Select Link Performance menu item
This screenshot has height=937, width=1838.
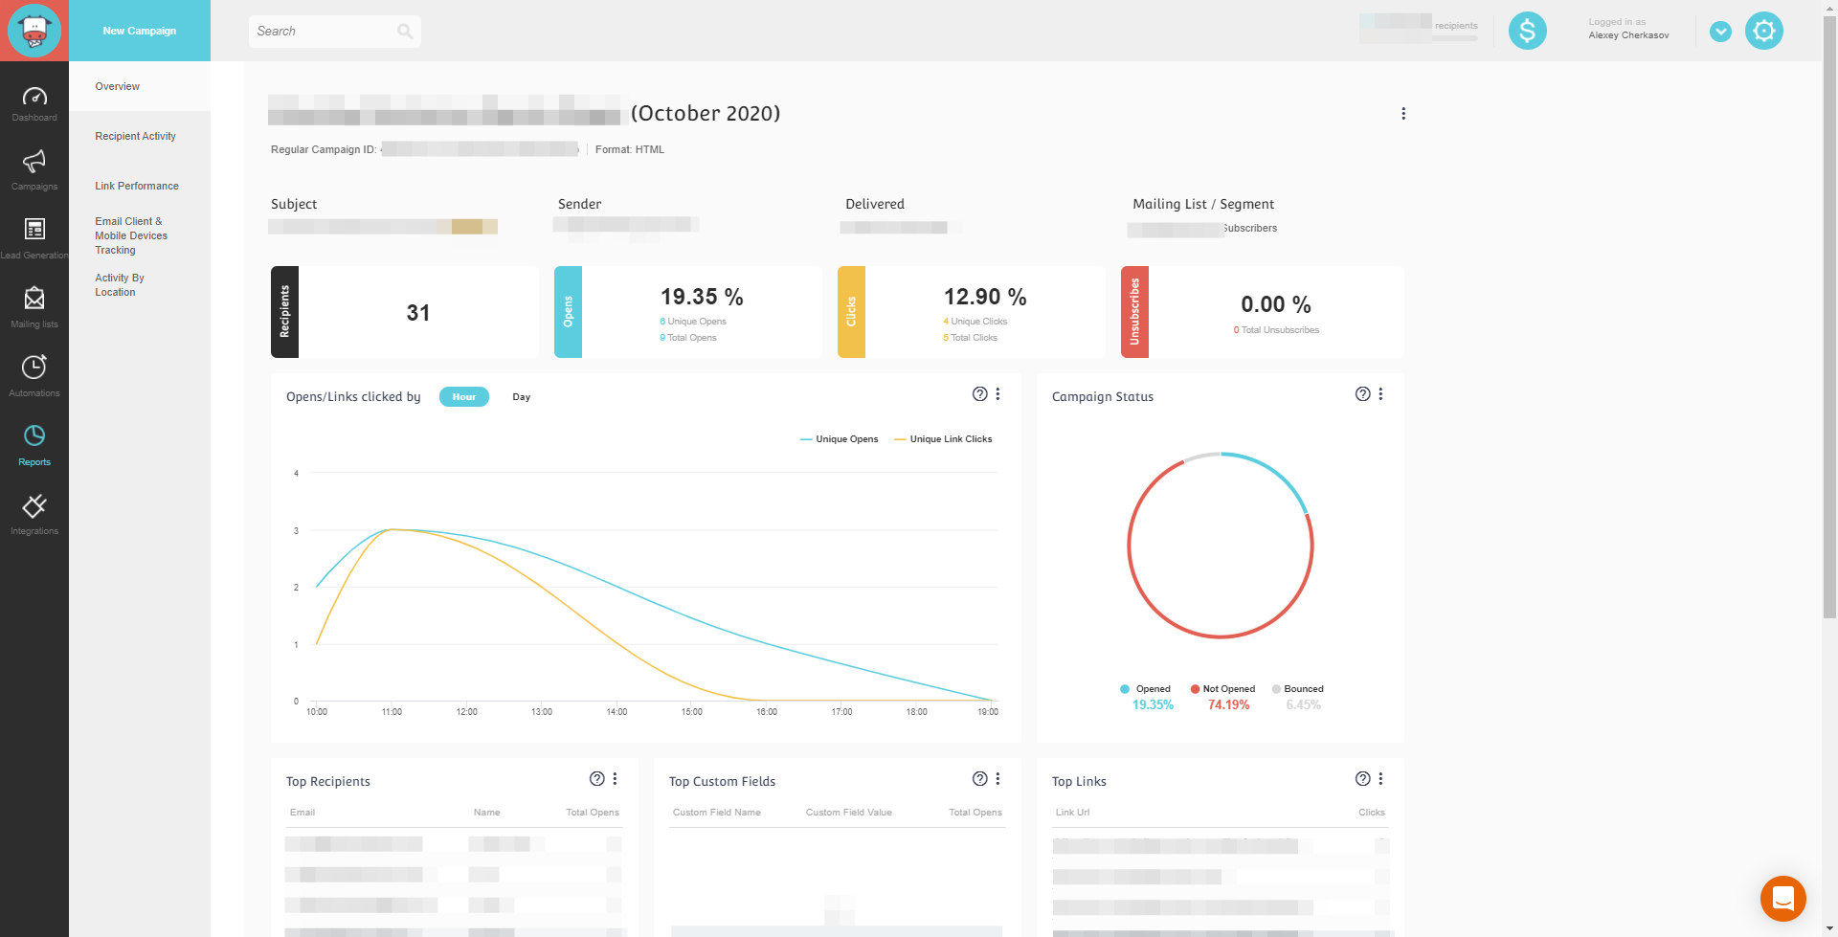pos(140,186)
